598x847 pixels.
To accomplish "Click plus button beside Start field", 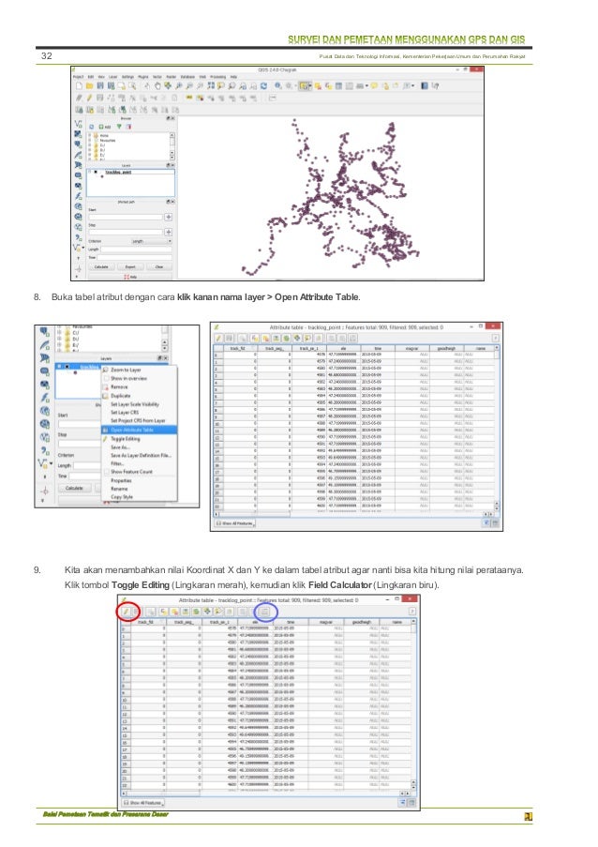I will (x=169, y=218).
